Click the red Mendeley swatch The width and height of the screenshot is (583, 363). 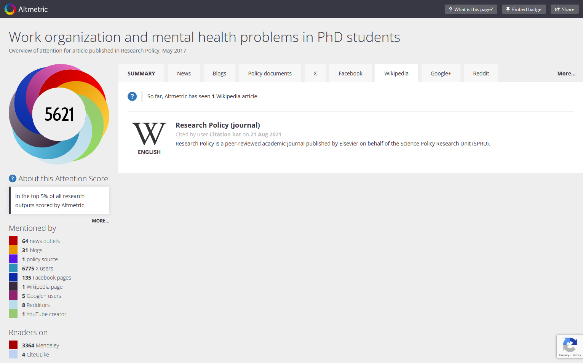13,345
